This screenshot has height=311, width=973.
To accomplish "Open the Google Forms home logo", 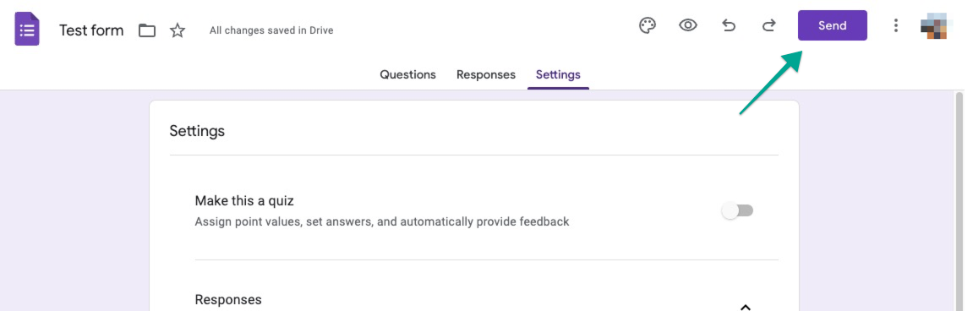I will pyautogui.click(x=27, y=30).
